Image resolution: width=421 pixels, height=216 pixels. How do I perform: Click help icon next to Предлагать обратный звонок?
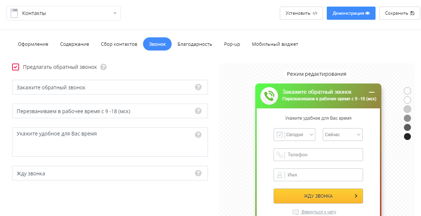[x=103, y=67]
